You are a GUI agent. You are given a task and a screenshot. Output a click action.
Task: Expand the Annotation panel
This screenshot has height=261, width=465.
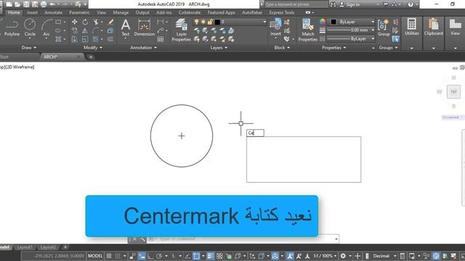tap(144, 48)
